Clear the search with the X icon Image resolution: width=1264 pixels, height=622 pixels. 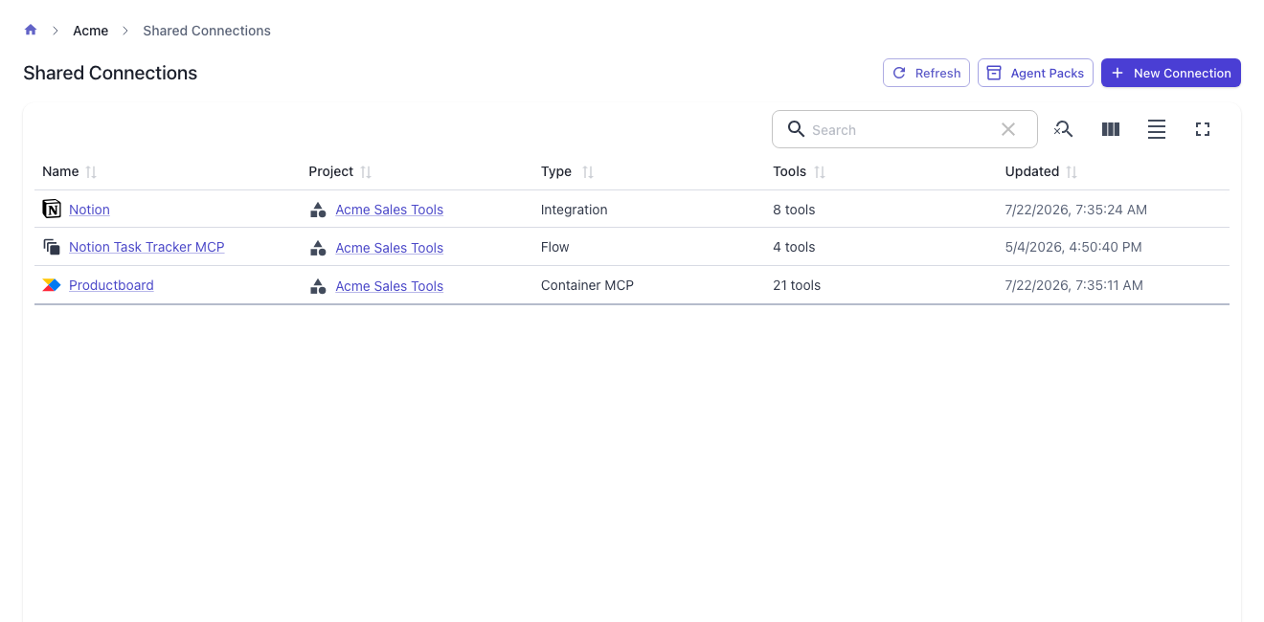click(1008, 129)
